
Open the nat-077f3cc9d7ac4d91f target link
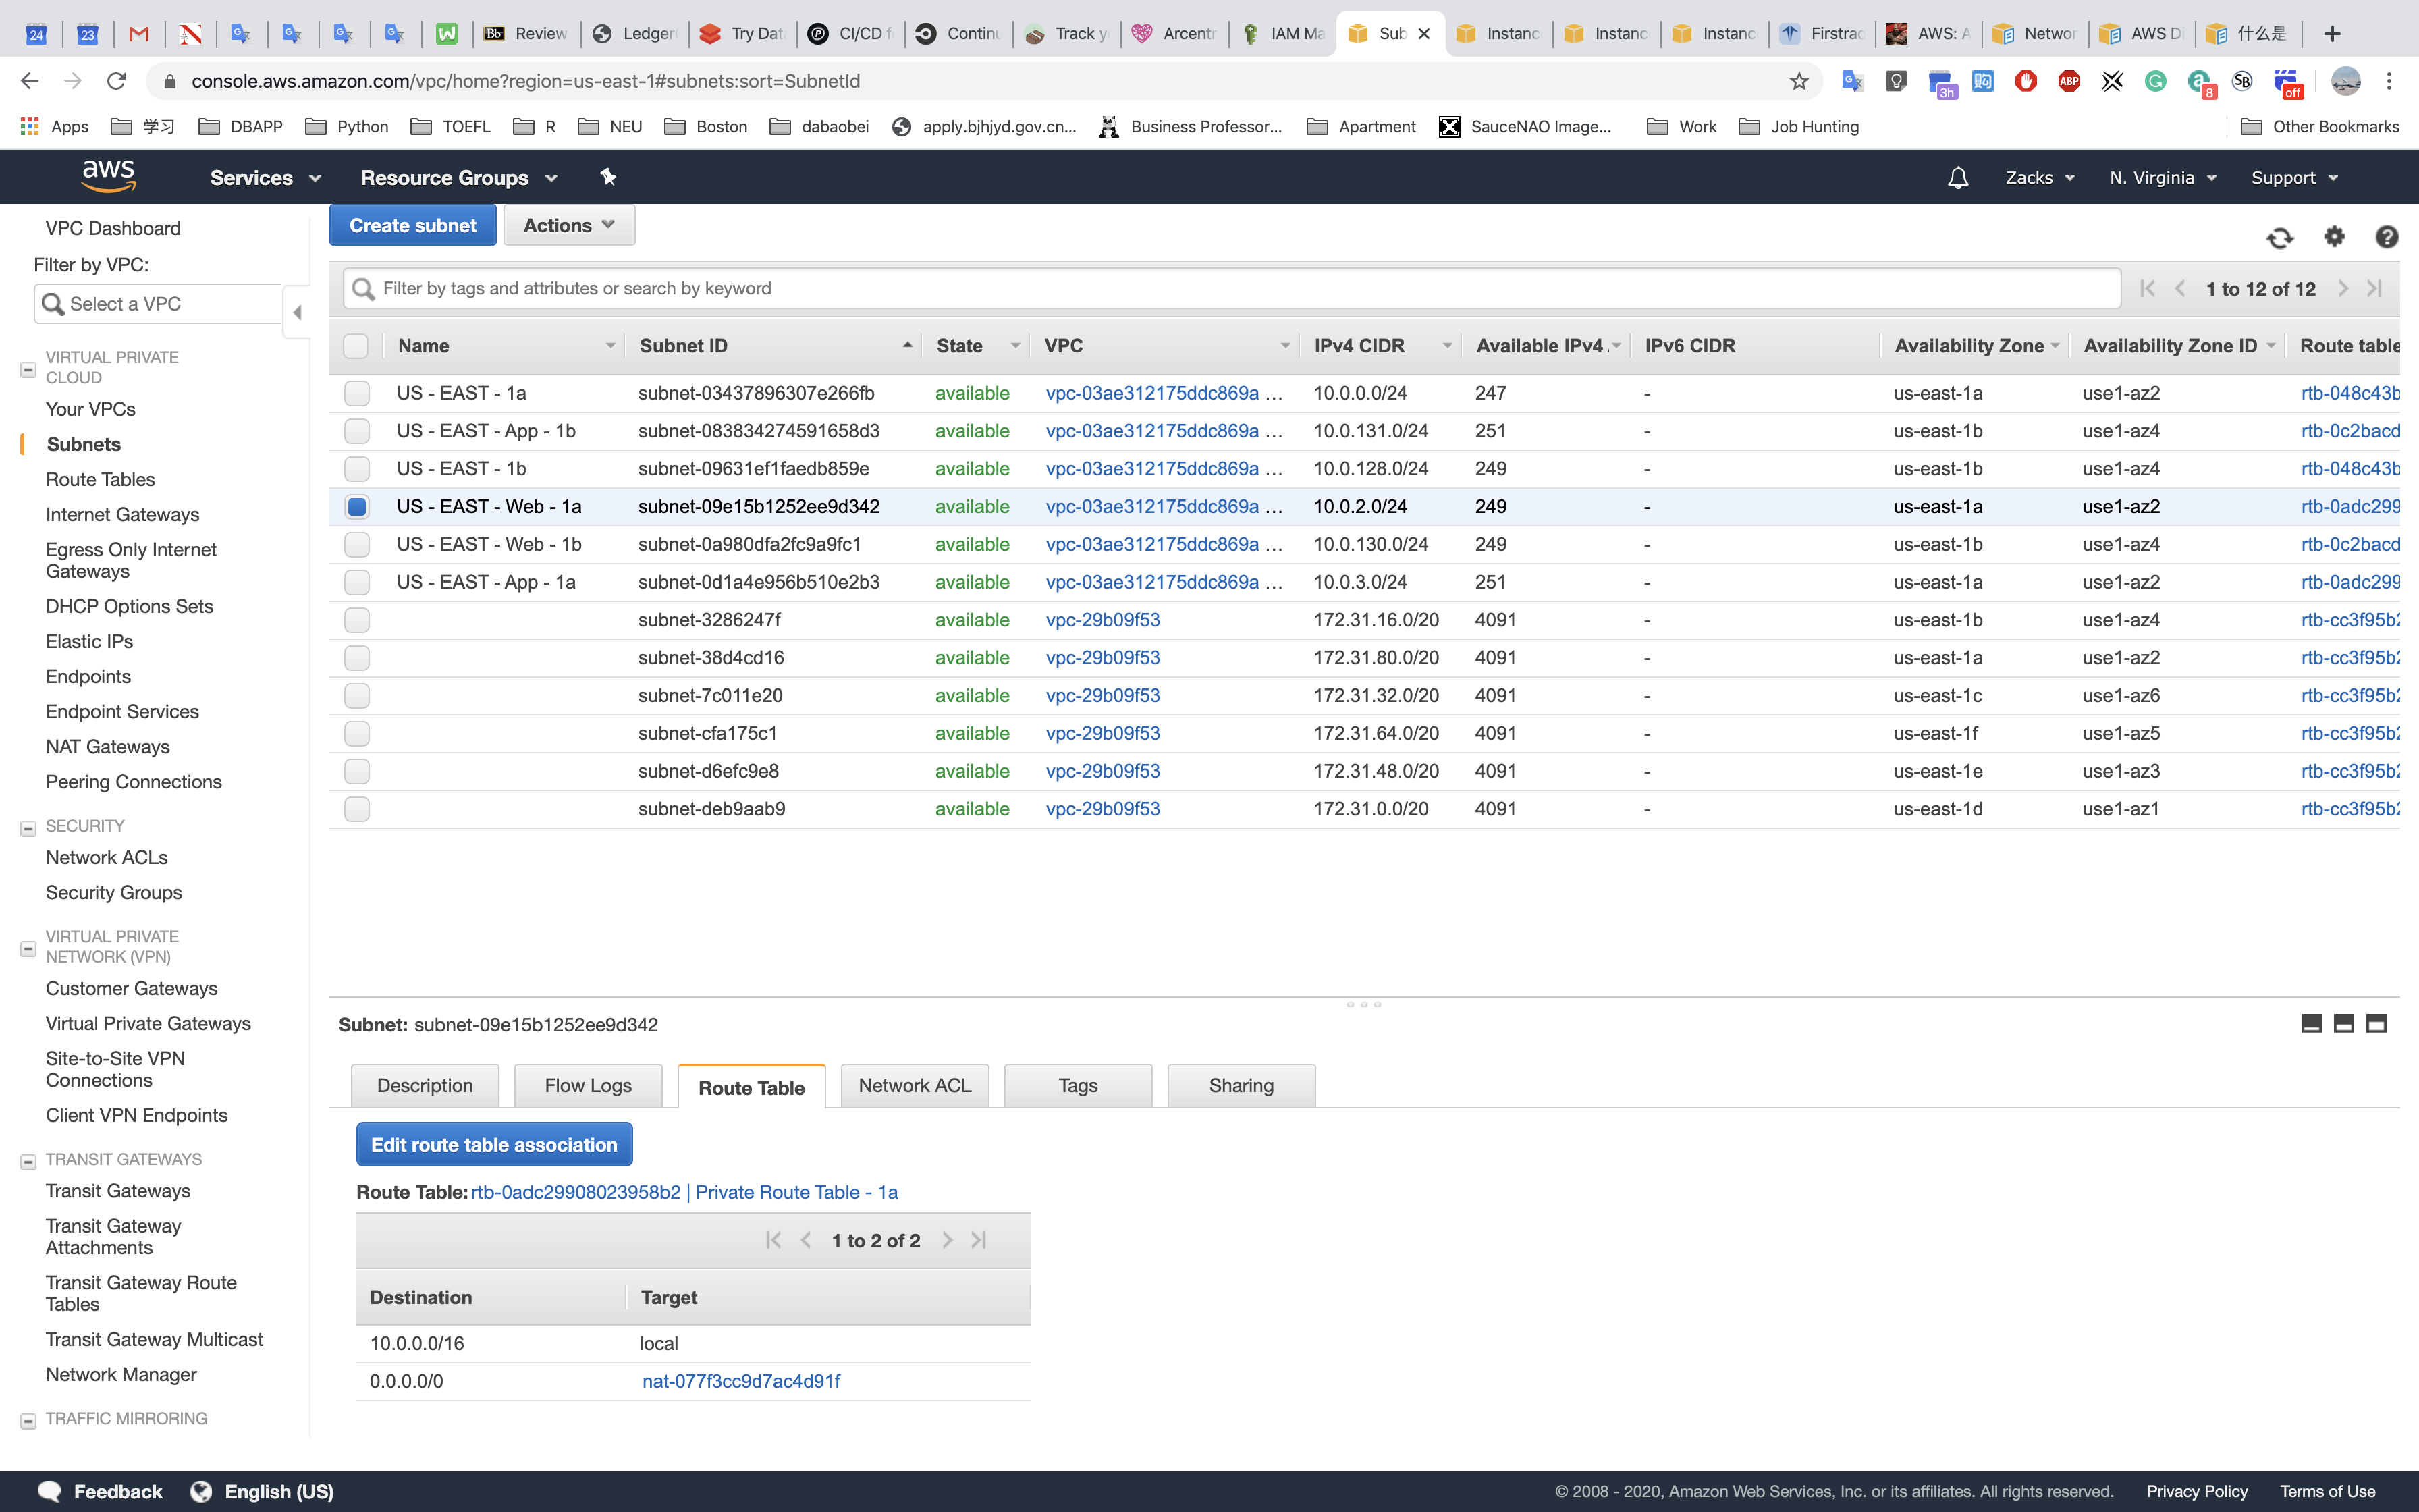(740, 1381)
